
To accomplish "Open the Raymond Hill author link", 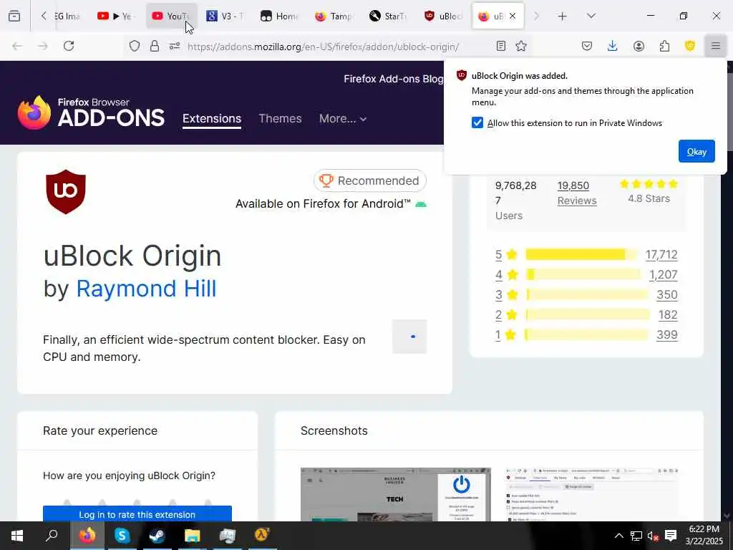I will tap(146, 288).
